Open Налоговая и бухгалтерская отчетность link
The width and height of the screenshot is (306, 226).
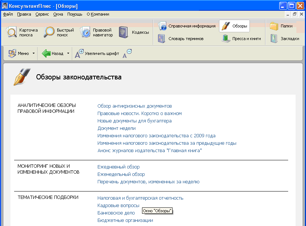tap(140, 198)
